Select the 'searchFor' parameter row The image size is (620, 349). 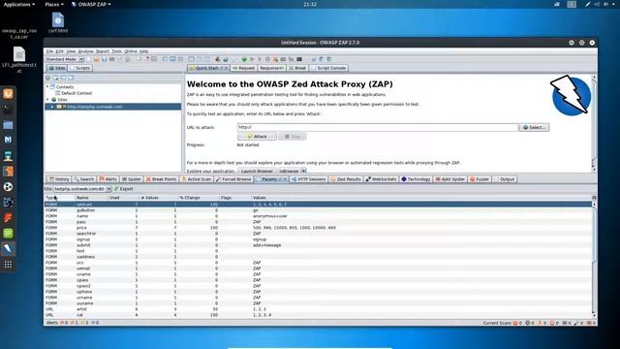[x=319, y=234]
